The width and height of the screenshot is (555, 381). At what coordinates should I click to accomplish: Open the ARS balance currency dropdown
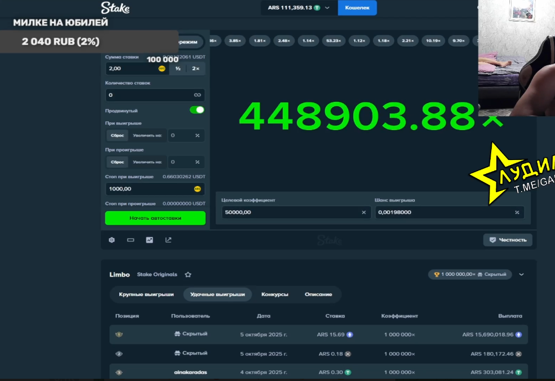(327, 8)
